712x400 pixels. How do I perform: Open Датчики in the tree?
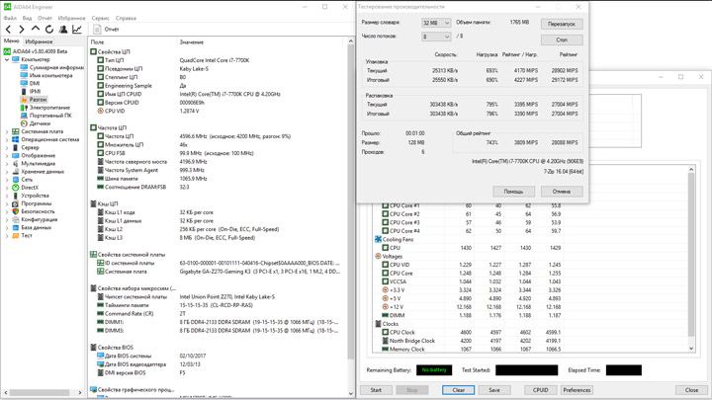click(40, 123)
